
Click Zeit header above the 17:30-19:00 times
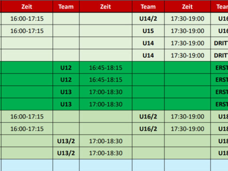coord(187,6)
